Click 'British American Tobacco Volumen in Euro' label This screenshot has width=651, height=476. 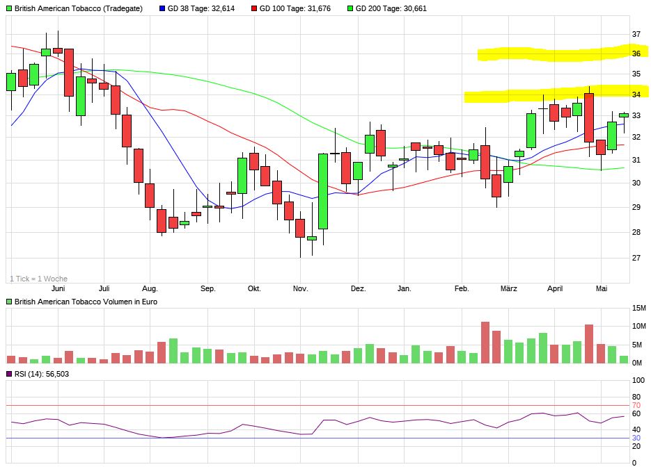[86, 302]
